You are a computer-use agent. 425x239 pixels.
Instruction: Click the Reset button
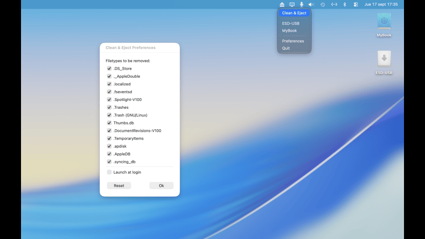pos(119,186)
